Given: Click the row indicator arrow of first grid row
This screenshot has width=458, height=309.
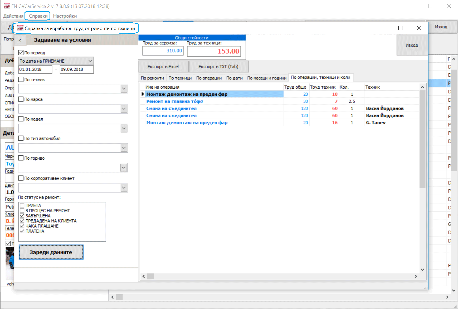Looking at the screenshot, I should click(x=143, y=94).
